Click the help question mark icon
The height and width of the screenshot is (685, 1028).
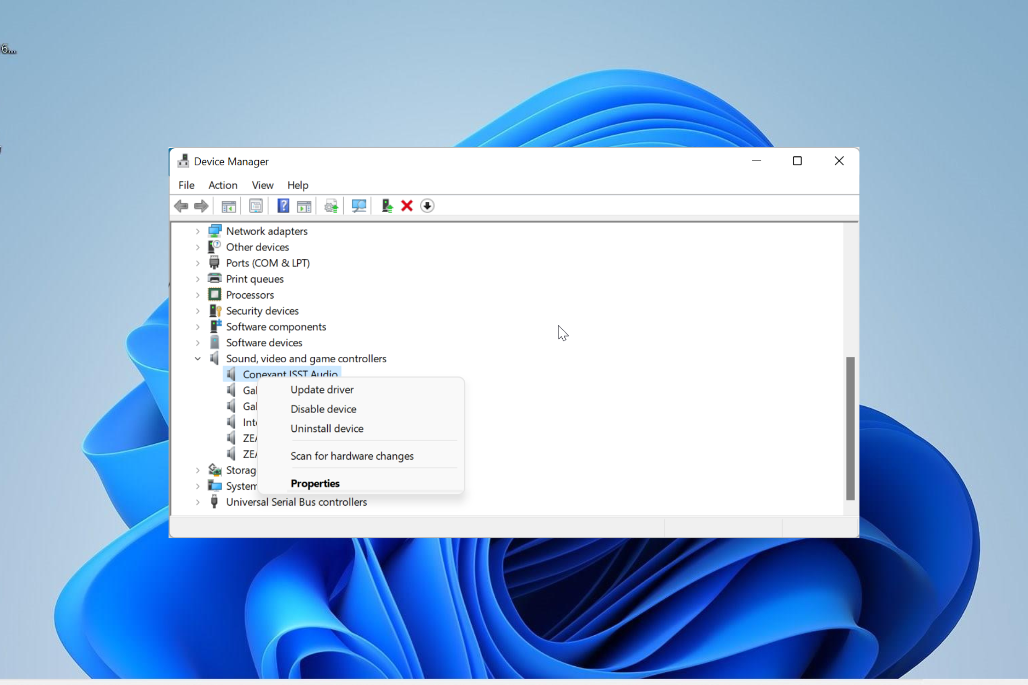pos(283,205)
